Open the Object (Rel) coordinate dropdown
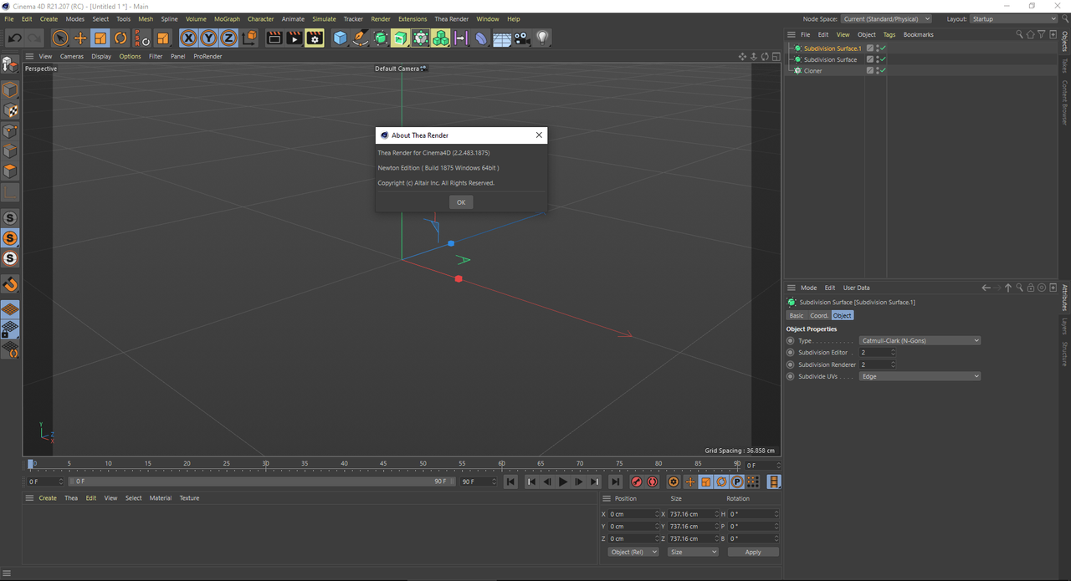This screenshot has width=1071, height=581. (x=633, y=552)
